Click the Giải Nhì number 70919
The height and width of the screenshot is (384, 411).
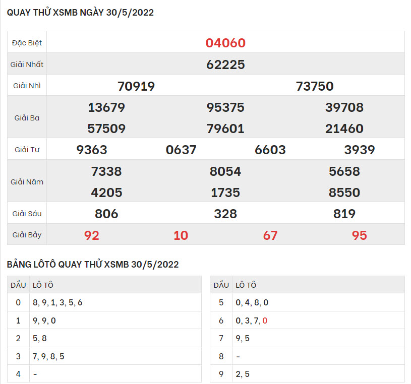click(x=136, y=86)
